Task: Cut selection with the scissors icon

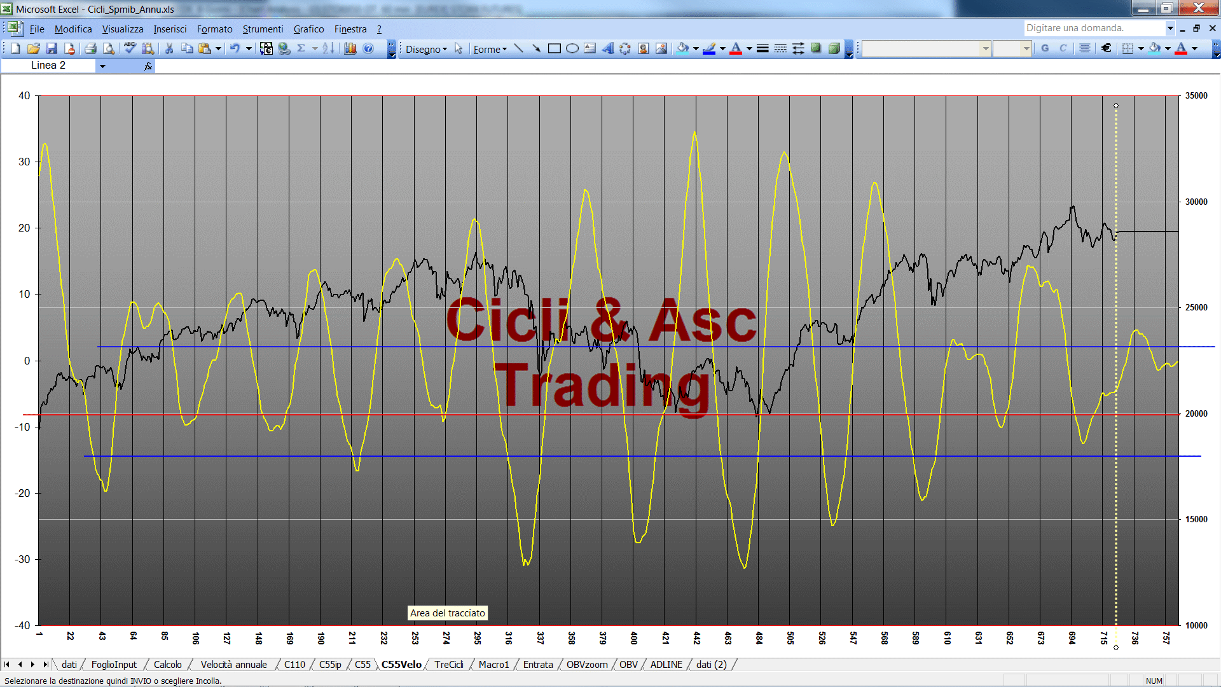Action: (169, 48)
